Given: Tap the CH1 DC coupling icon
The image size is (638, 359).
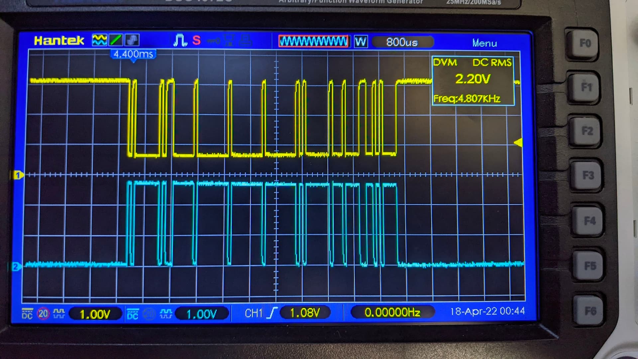Looking at the screenshot, I should 27,314.
